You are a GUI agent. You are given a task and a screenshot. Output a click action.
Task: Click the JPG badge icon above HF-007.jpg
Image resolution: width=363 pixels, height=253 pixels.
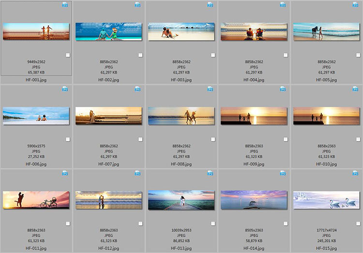pos(137,89)
